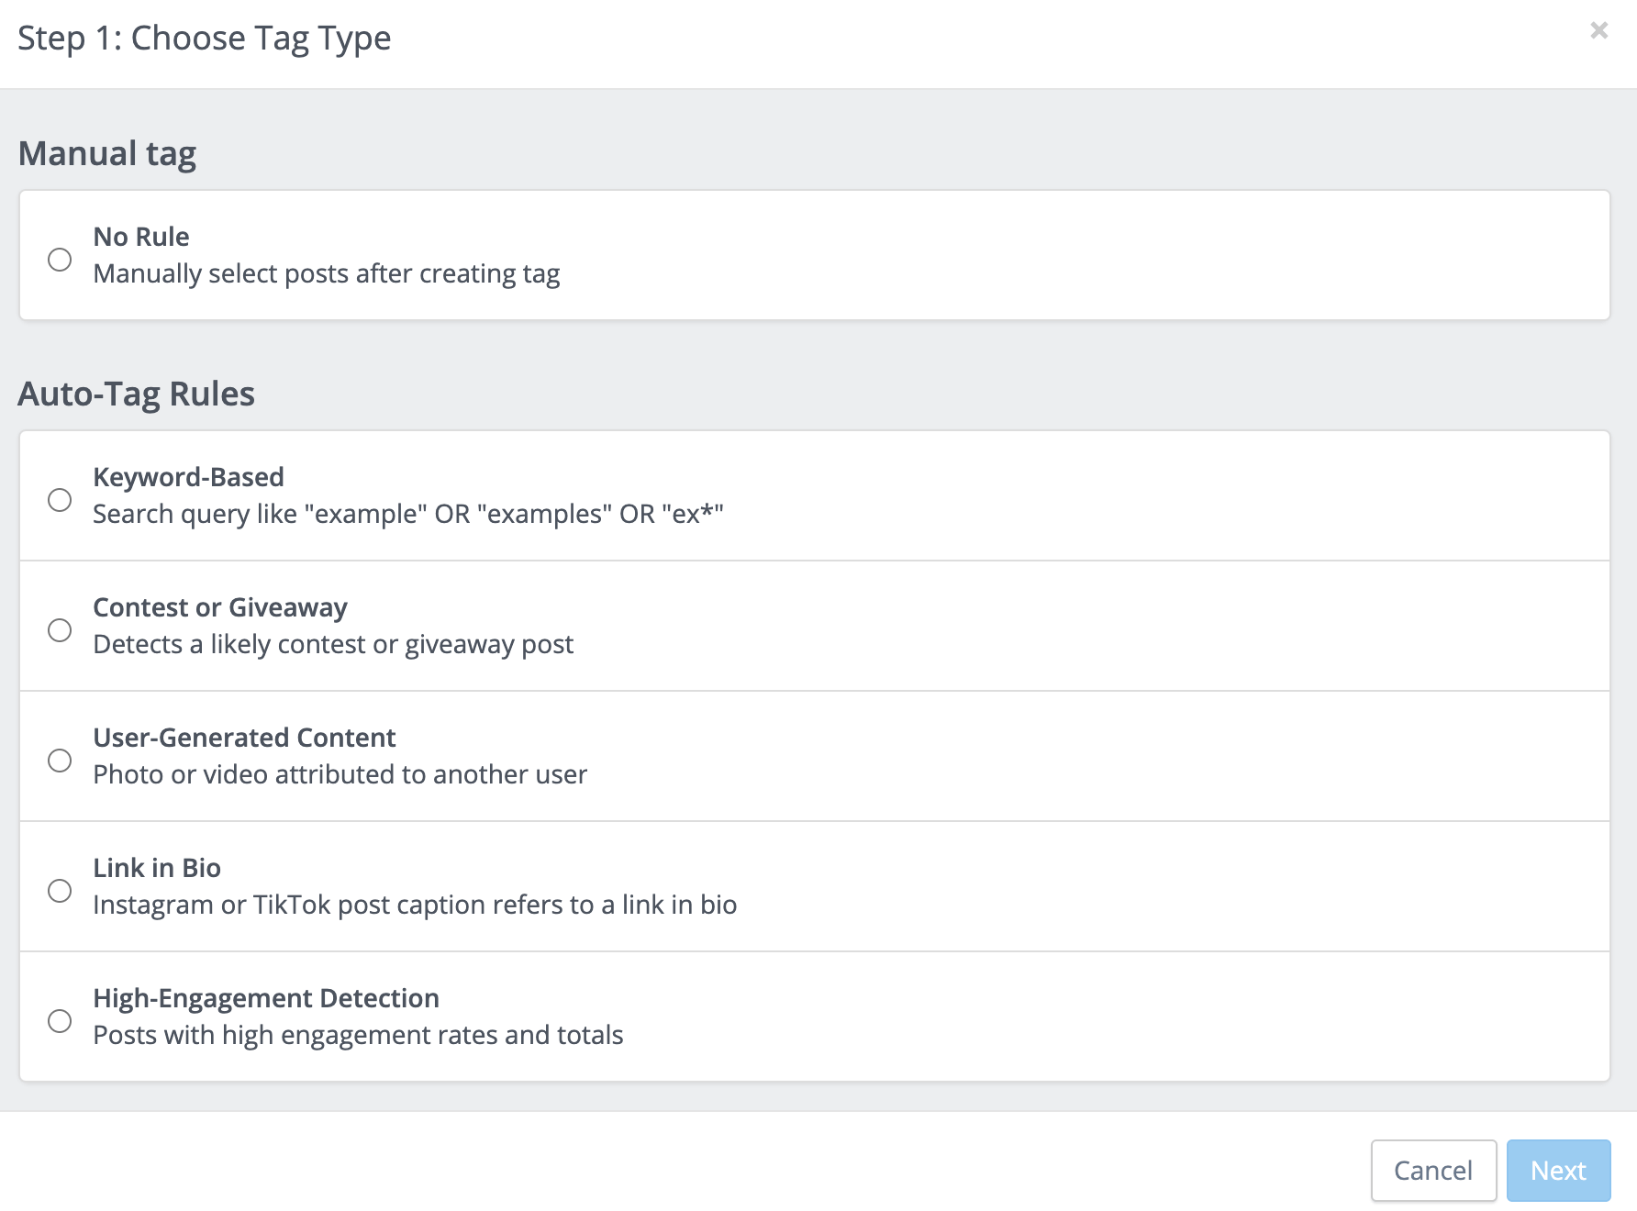Image resolution: width=1637 pixels, height=1211 pixels.
Task: Click the Keyword-Based option title
Action: tap(187, 477)
